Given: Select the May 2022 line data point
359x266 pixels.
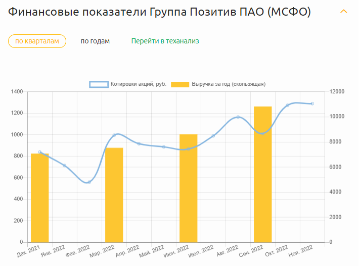Looking at the screenshot, I should pos(164,147).
